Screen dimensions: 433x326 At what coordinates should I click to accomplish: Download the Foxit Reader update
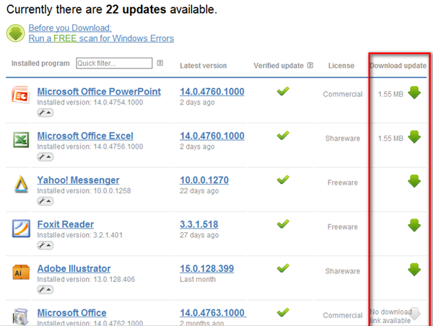[414, 226]
